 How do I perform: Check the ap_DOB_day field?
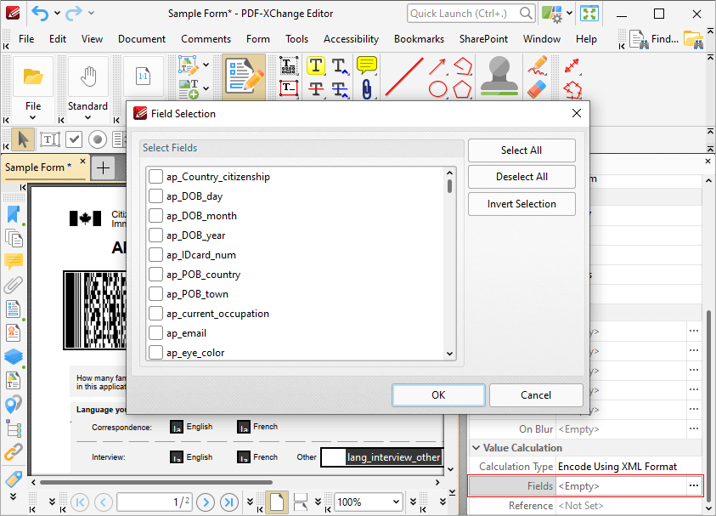(x=155, y=196)
